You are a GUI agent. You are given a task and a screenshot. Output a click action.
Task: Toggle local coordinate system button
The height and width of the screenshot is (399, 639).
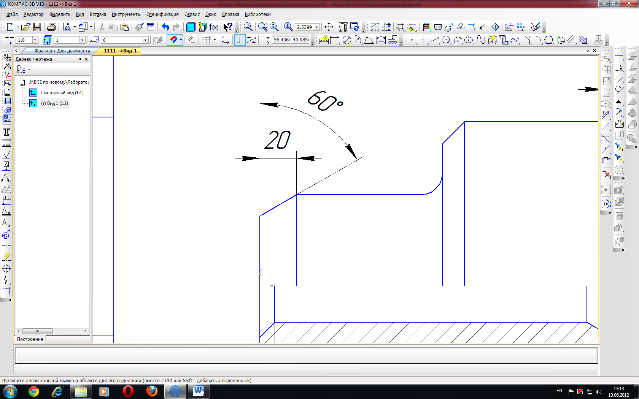(225, 40)
